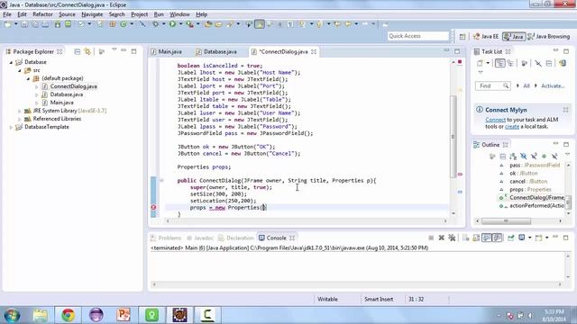Image resolution: width=577 pixels, height=324 pixels.
Task: Click Collapse All icon in Outline toolbar
Action: pos(503,157)
